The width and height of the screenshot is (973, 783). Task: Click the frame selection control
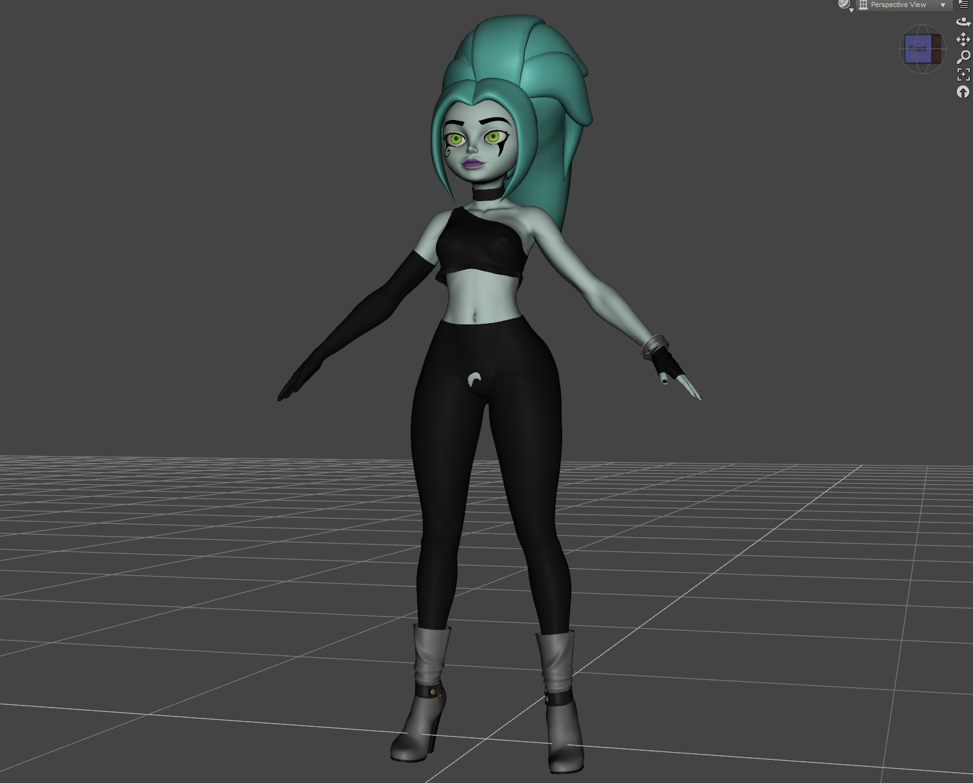coord(963,74)
